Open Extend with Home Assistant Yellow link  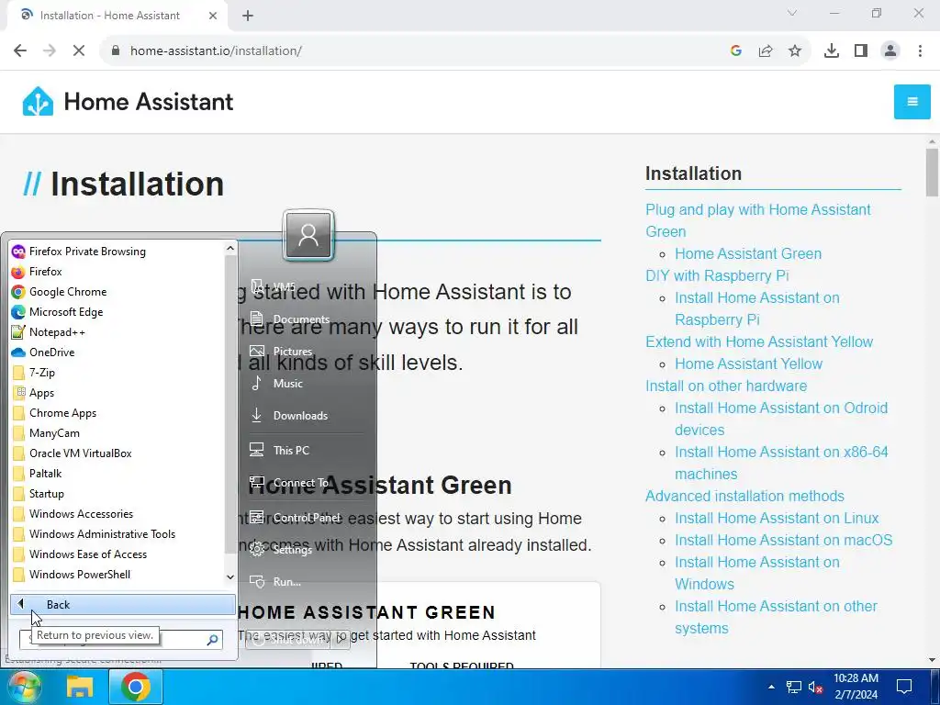point(759,341)
